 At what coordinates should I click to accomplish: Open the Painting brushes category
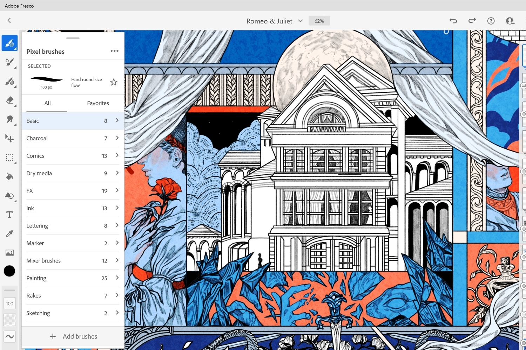pos(73,278)
